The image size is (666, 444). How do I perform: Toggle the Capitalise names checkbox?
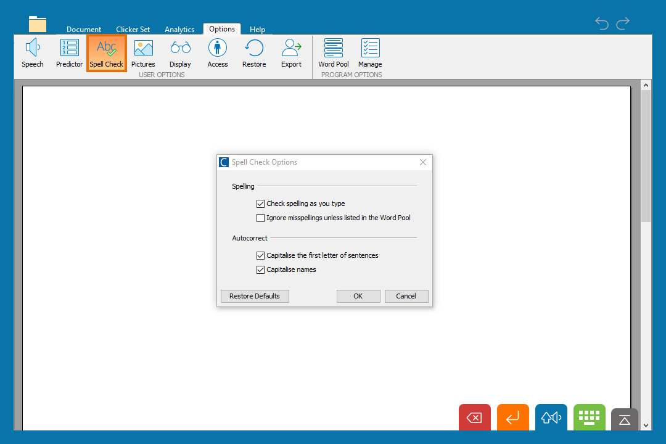point(260,269)
